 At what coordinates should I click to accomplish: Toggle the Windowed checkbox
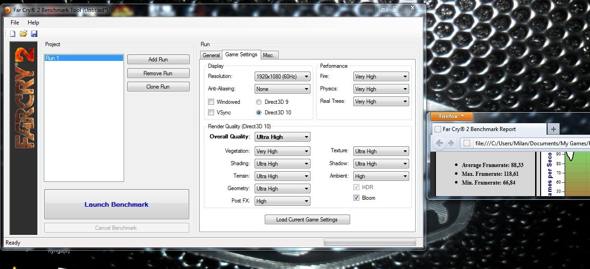[211, 102]
